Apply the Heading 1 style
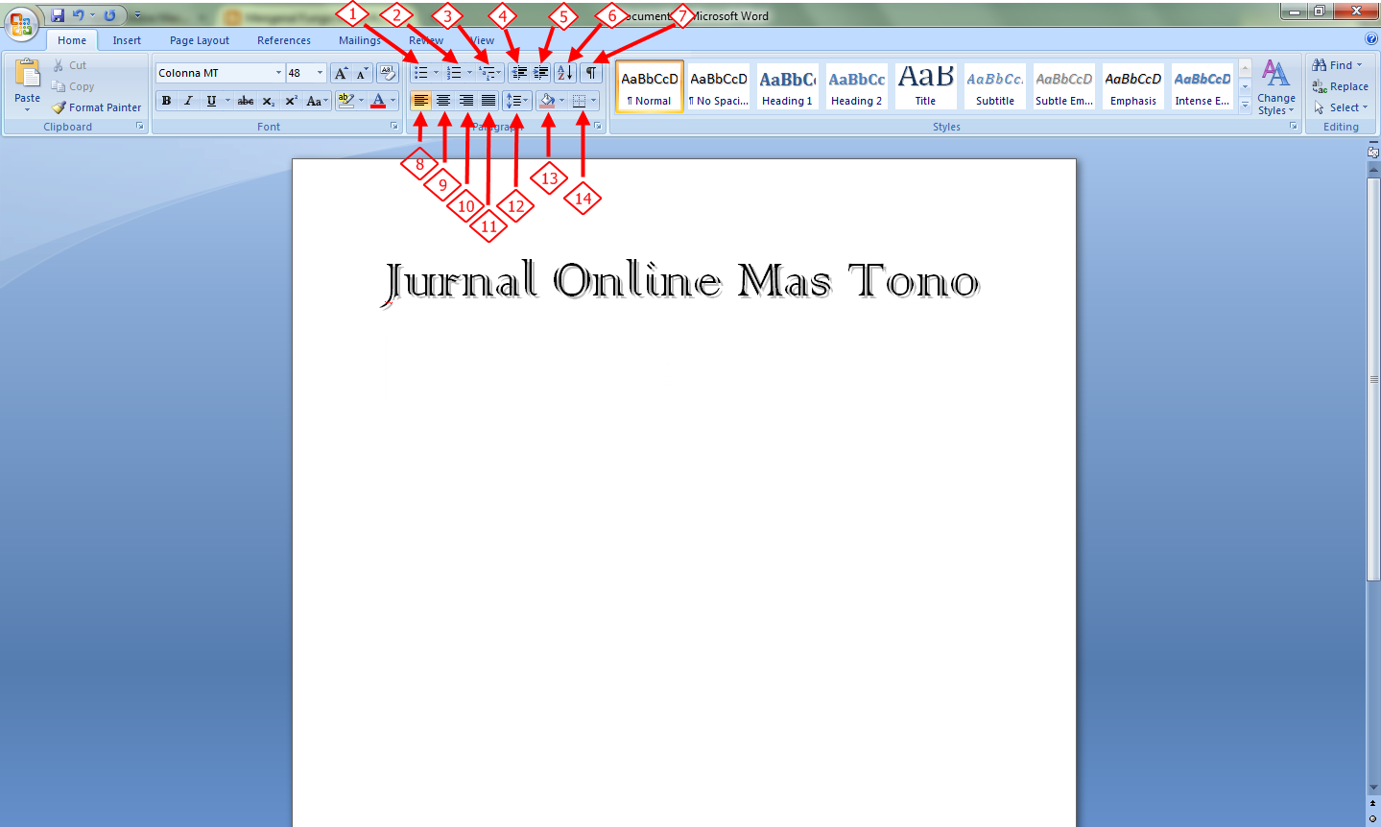Screen dimensions: 1381x827 click(787, 86)
